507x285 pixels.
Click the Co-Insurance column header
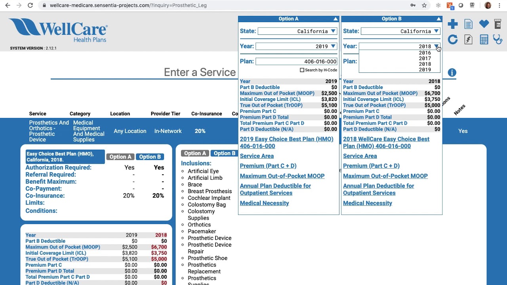pos(206,114)
